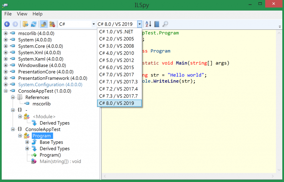
Task: Collapse the <Module> node
Action: (x=20, y=117)
